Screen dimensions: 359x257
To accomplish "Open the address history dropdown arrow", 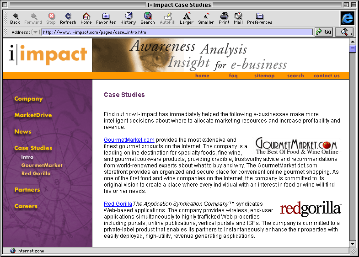I will (x=36, y=32).
